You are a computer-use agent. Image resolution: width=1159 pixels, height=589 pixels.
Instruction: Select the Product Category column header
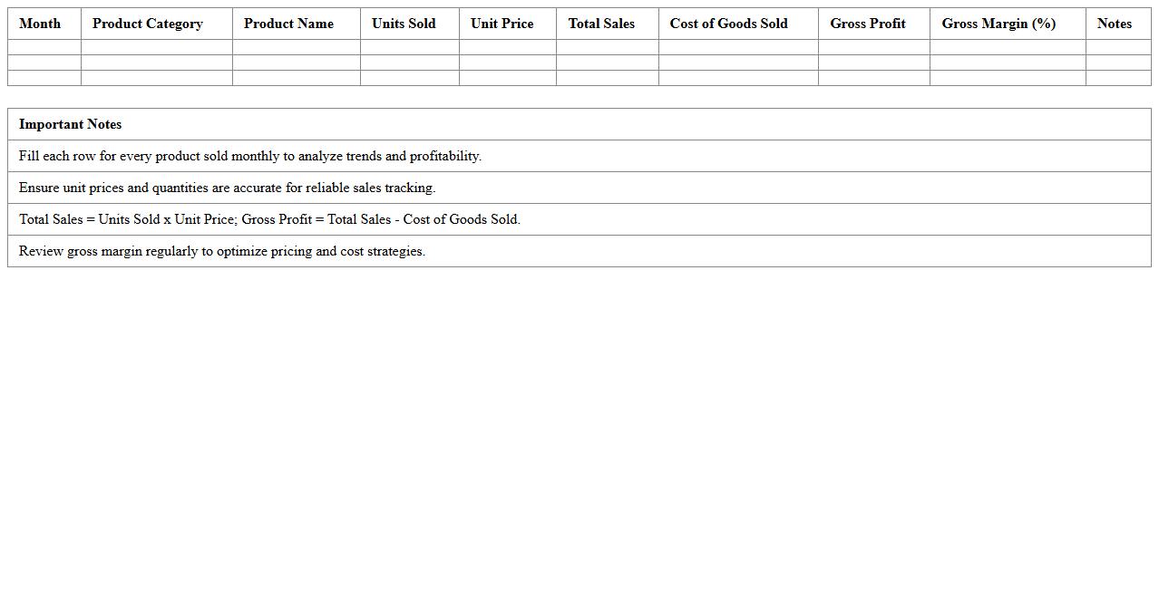pyautogui.click(x=147, y=24)
